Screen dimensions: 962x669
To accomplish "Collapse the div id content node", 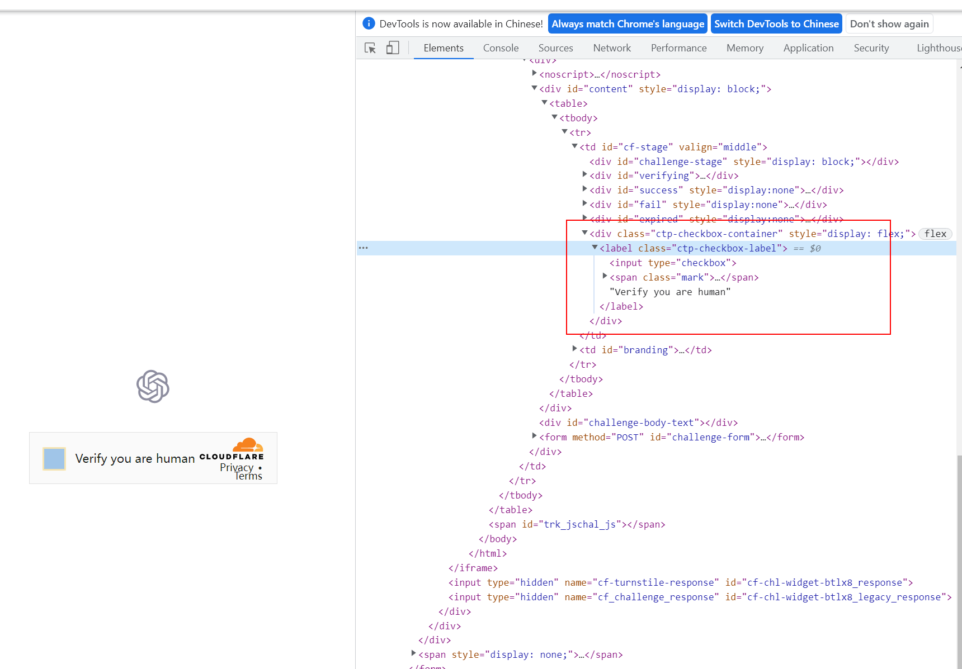I will (534, 88).
